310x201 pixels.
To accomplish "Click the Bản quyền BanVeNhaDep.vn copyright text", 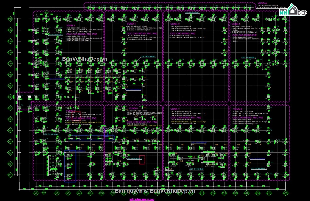I will [x=155, y=191].
